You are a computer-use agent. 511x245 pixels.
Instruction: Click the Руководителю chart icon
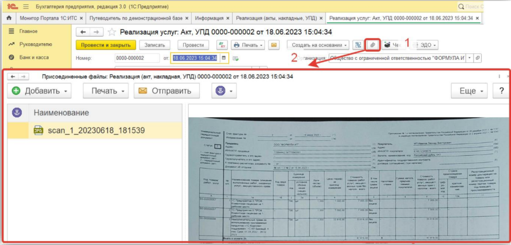[x=11, y=44]
